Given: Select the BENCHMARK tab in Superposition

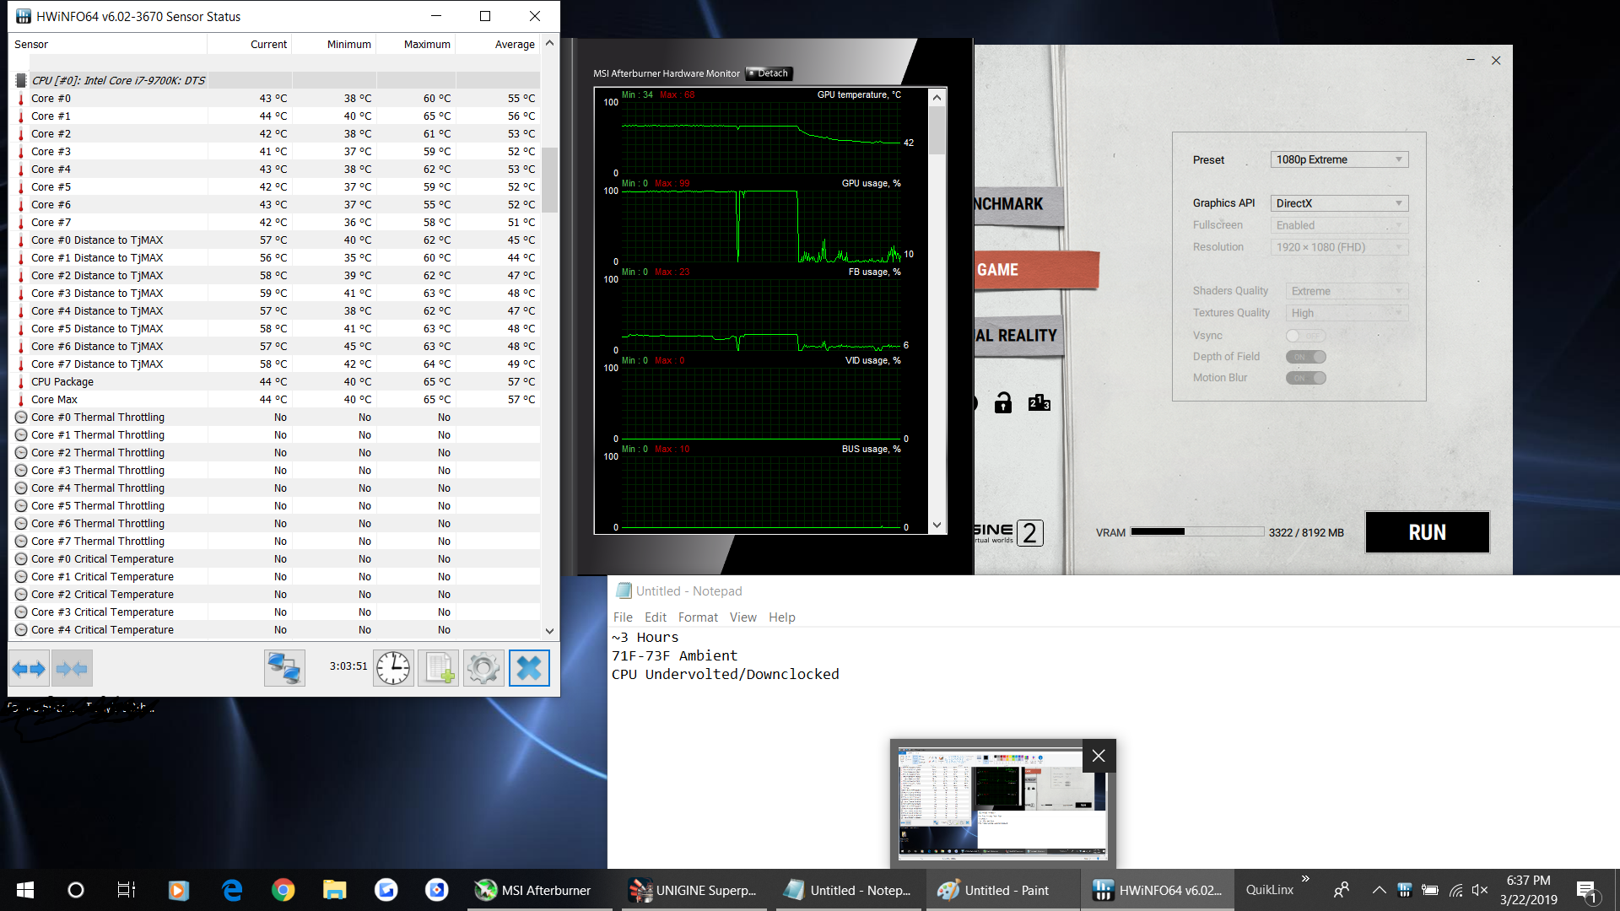Looking at the screenshot, I should pos(1018,205).
